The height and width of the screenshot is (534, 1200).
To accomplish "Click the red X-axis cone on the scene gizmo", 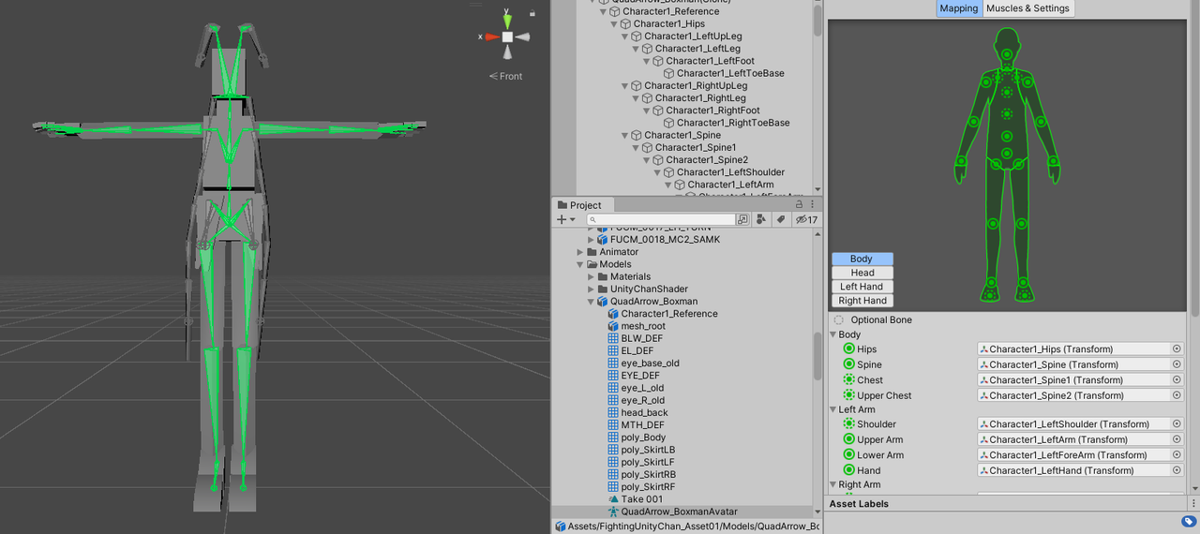I will pyautogui.click(x=490, y=37).
